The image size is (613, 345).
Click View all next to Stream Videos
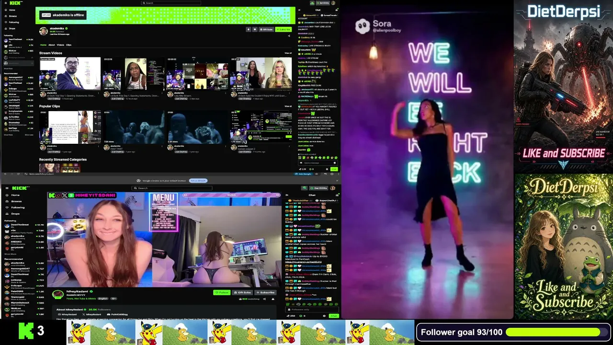click(288, 53)
